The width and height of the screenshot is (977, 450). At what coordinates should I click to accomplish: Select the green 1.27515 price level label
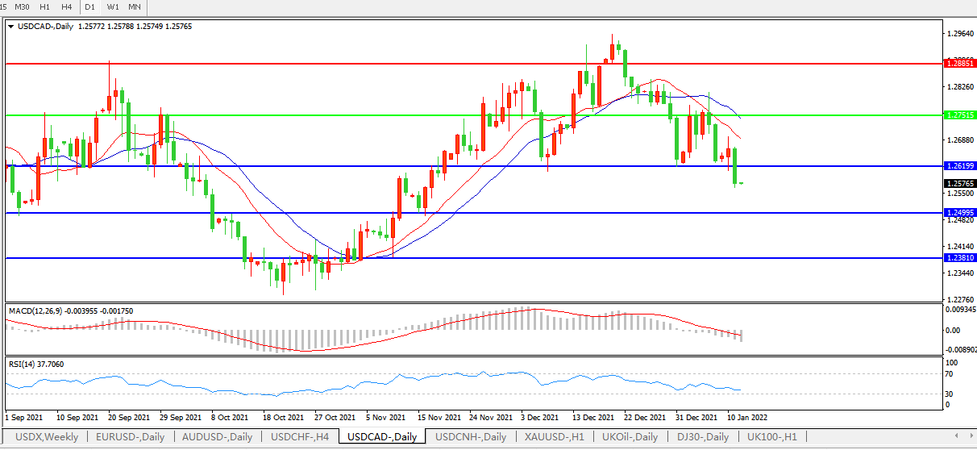pyautogui.click(x=959, y=115)
